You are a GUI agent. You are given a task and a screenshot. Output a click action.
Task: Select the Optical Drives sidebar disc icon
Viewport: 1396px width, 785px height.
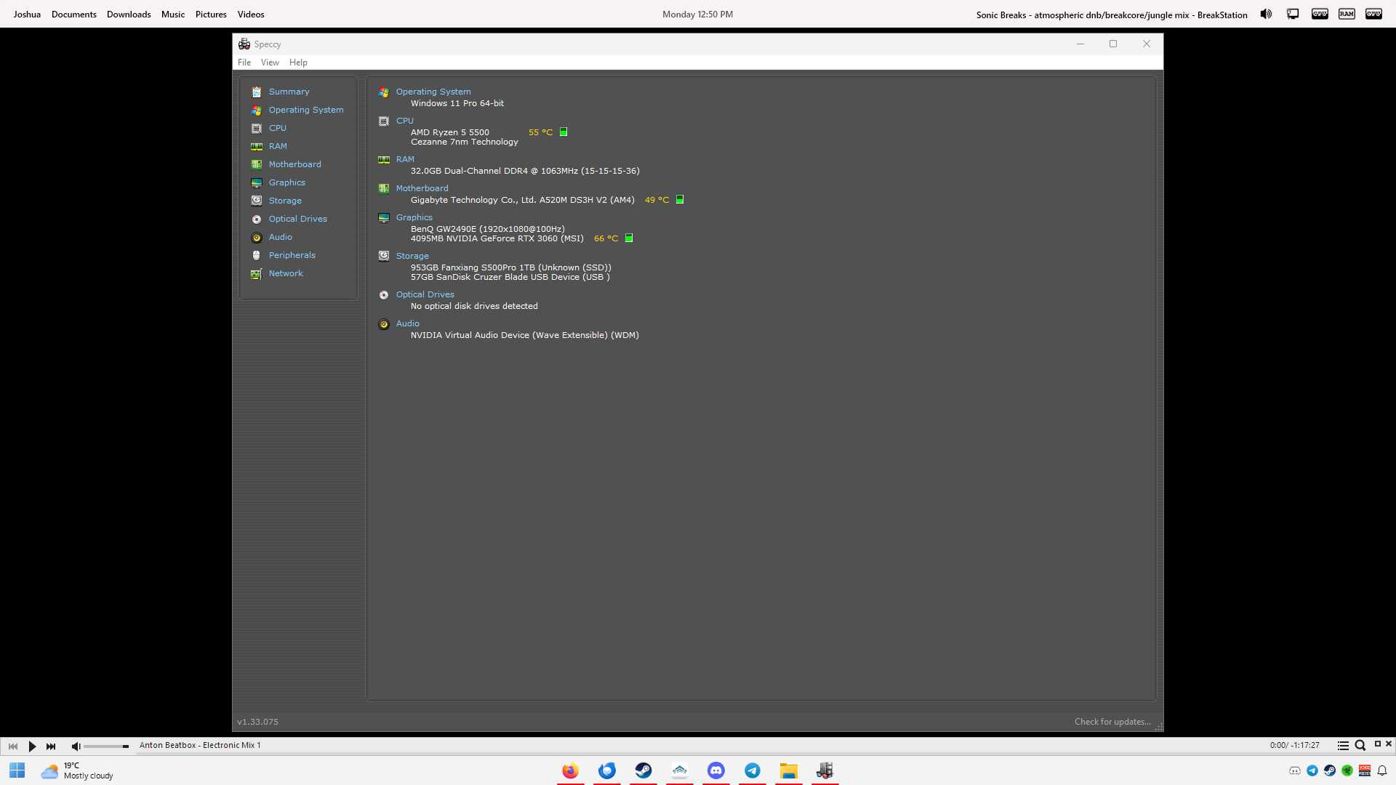click(257, 219)
